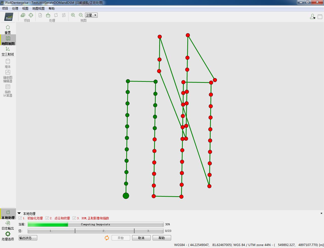Open the image properties editor camera icon
The height and width of the screenshot is (248, 324).
(x=23, y=15)
